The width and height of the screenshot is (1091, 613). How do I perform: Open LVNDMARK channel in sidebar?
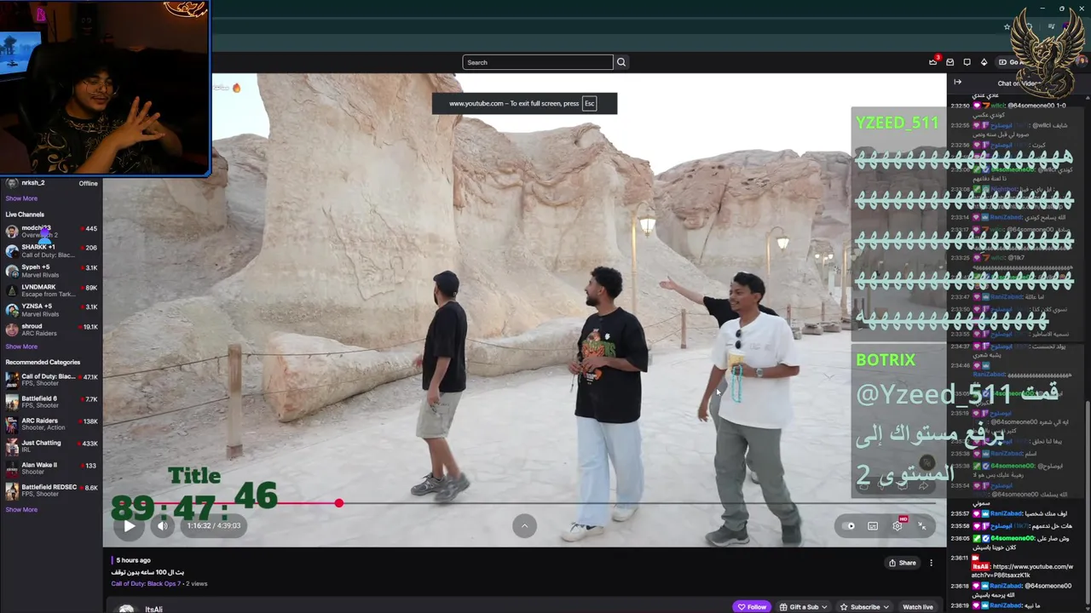(x=51, y=290)
